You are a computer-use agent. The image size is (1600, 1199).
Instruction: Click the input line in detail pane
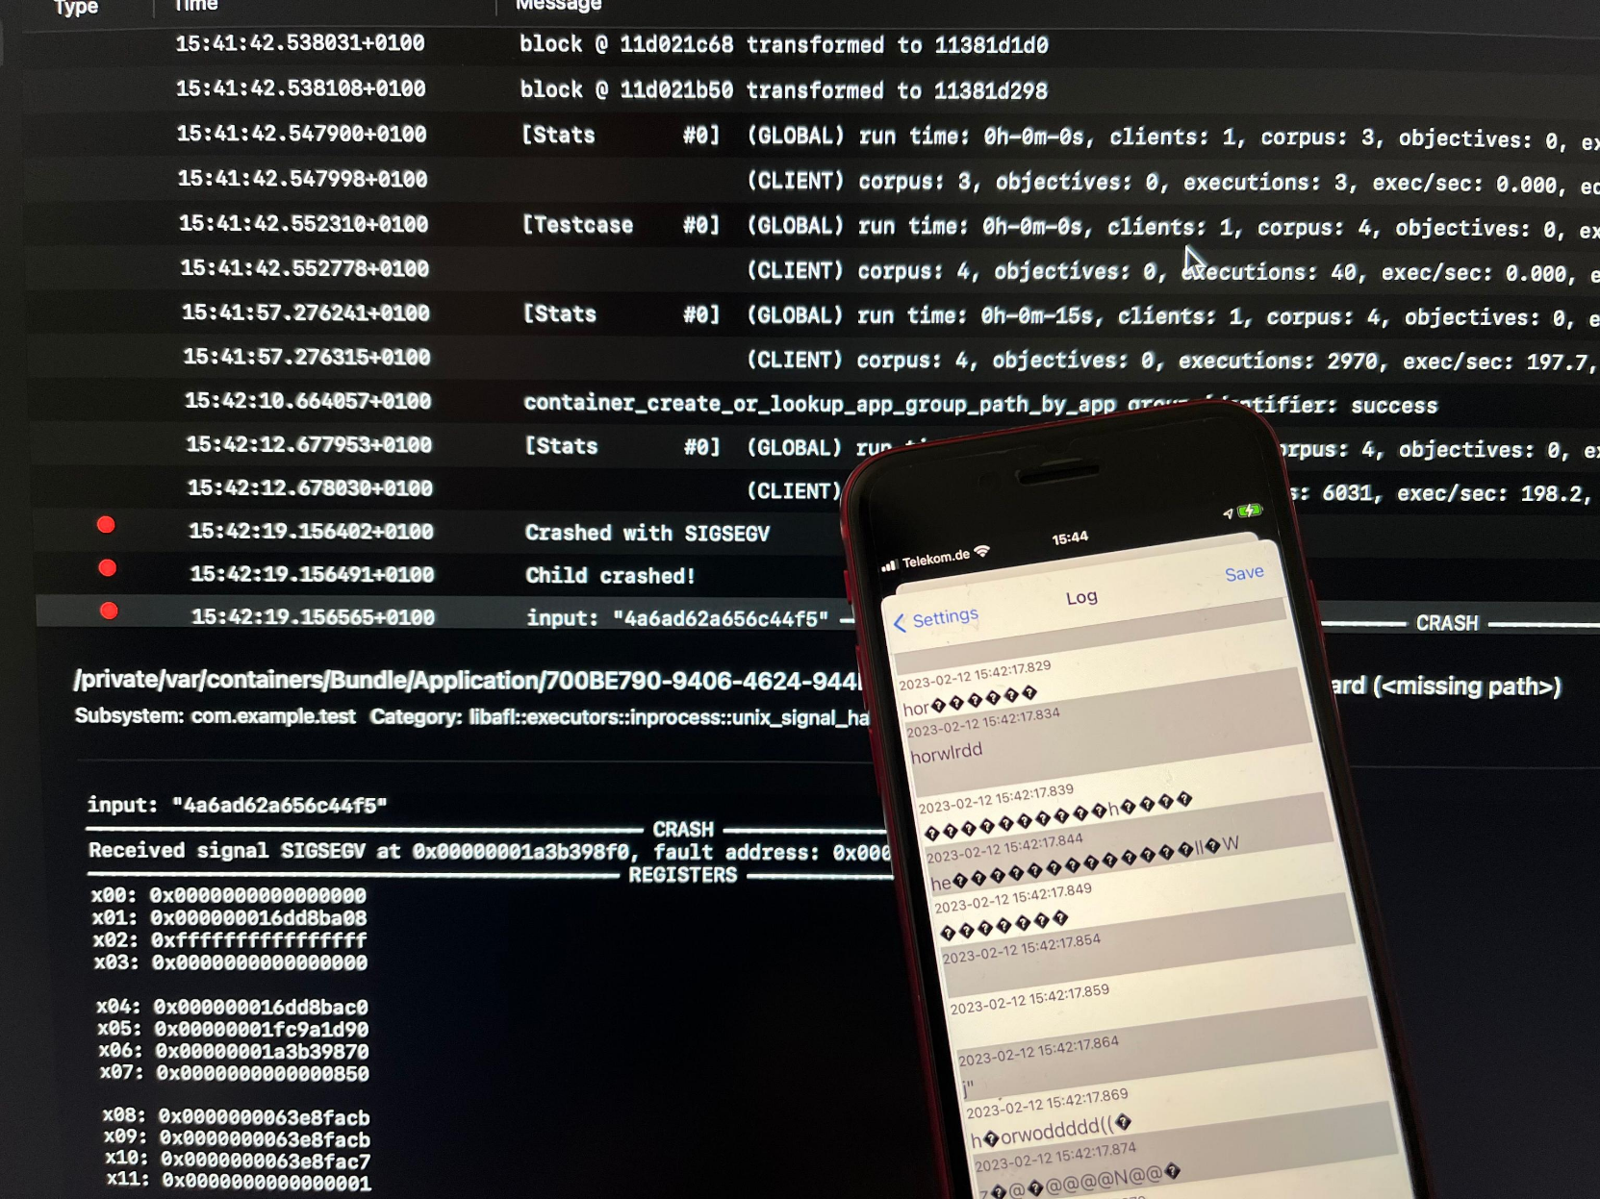point(238,805)
